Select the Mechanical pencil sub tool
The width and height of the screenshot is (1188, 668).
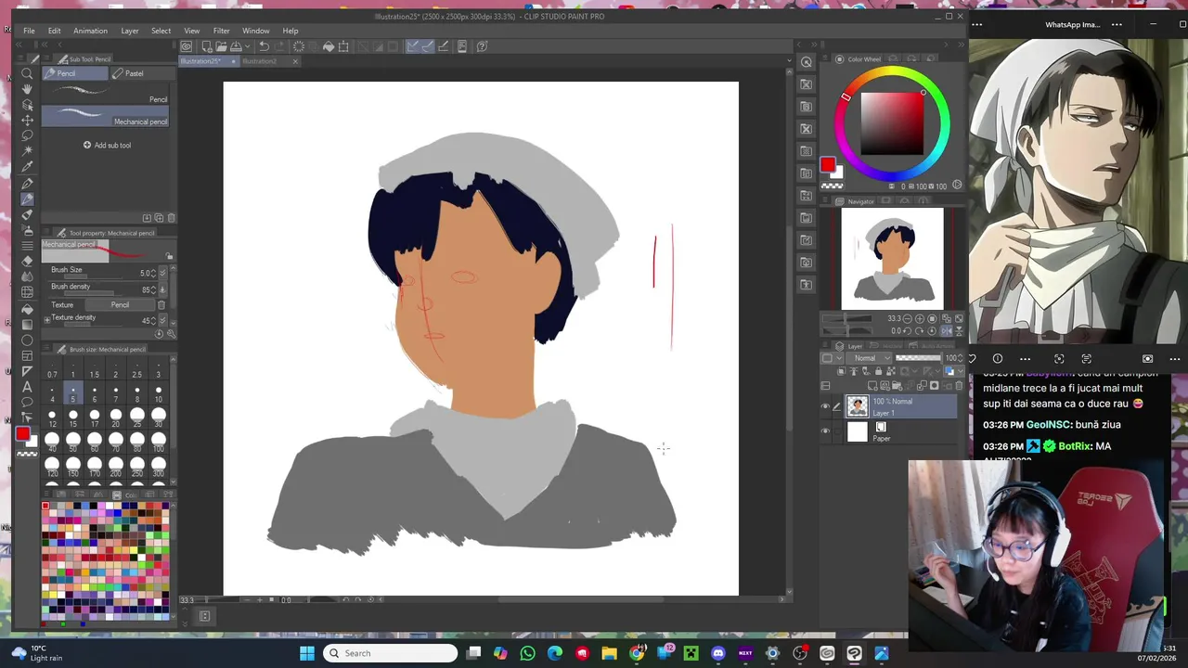click(105, 116)
